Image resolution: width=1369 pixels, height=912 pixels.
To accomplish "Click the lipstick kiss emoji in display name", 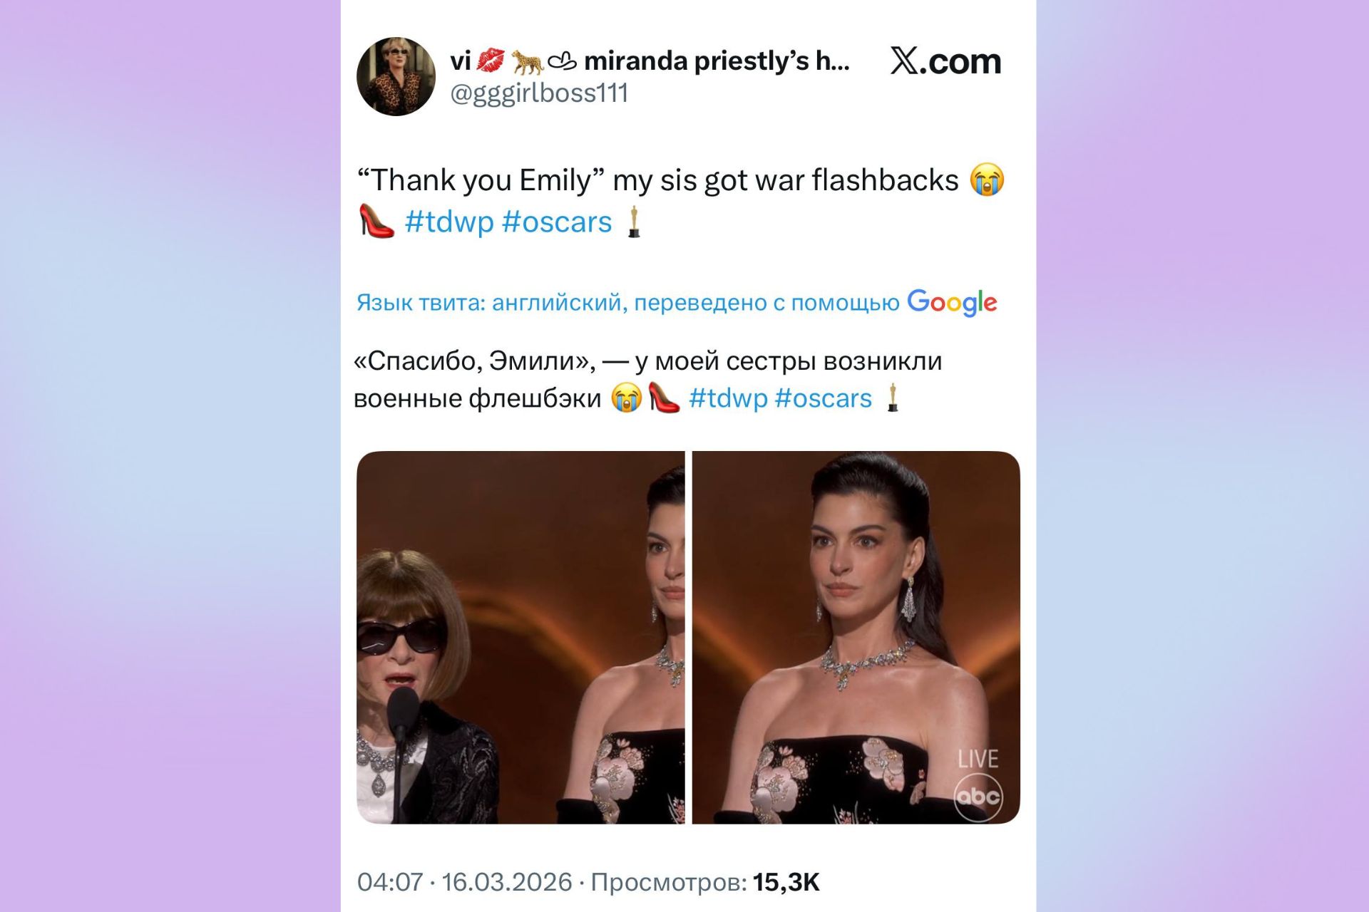I will (490, 61).
